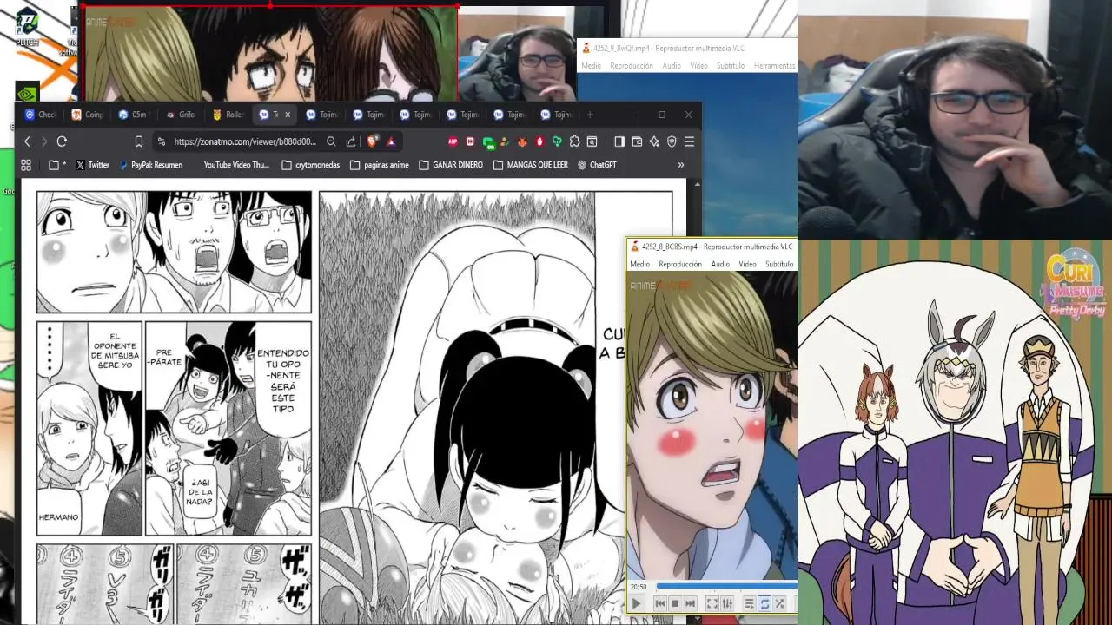Open the Brave Wallet icon
This screenshot has width=1112, height=625.
pyautogui.click(x=637, y=141)
